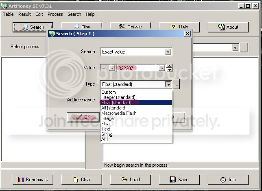This screenshot has height=191, width=262.
Task: Open the Benchmark chart button
Action: pos(33,180)
